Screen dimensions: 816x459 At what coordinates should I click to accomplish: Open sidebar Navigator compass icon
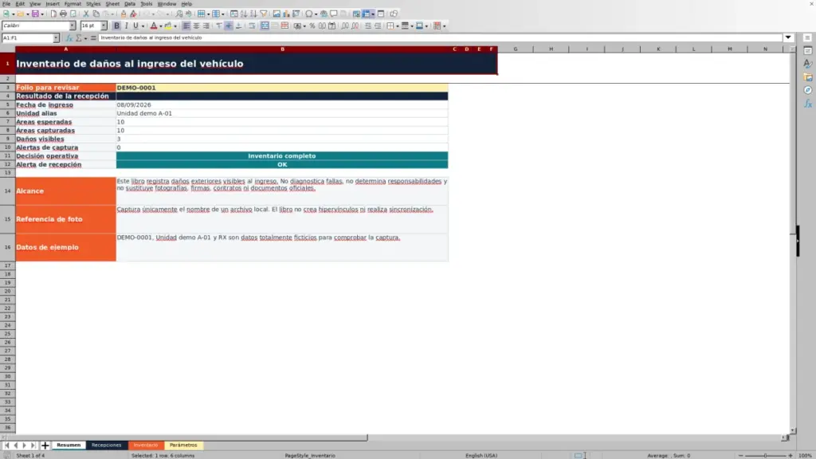pos(808,90)
